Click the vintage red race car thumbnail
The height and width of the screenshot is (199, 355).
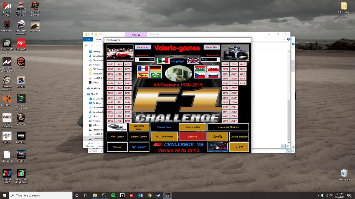pyautogui.click(x=120, y=53)
